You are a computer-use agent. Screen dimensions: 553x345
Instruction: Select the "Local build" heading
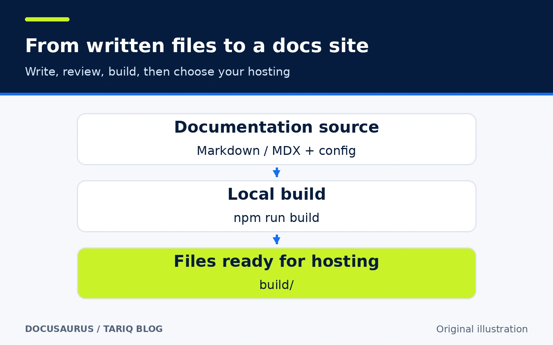[276, 194]
